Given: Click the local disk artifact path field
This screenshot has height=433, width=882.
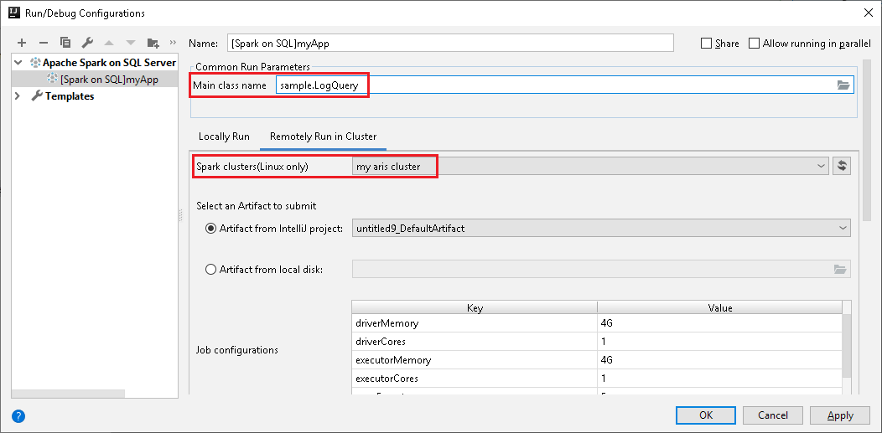Looking at the screenshot, I should 601,270.
